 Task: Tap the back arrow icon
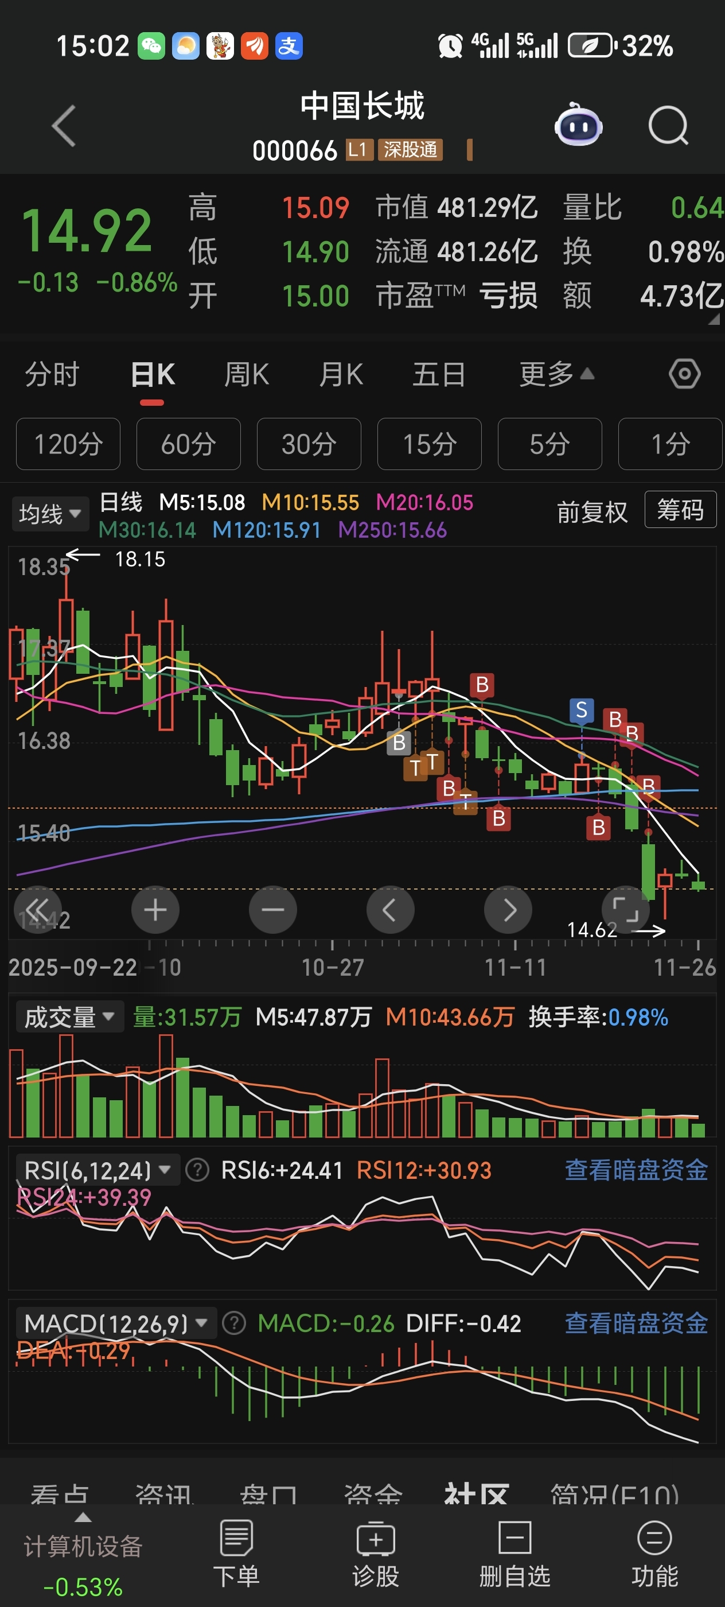click(64, 125)
